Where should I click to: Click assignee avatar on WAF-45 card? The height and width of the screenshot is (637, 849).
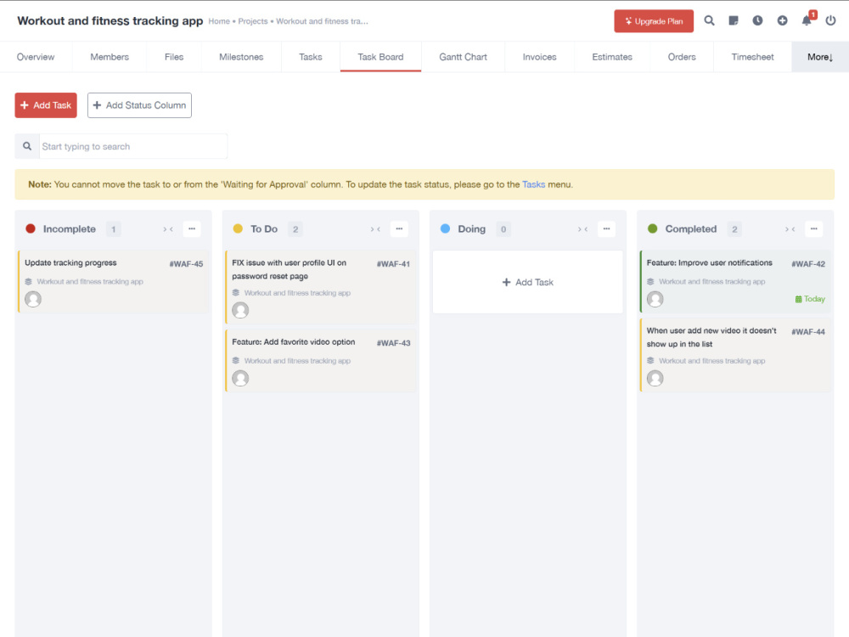pos(33,299)
